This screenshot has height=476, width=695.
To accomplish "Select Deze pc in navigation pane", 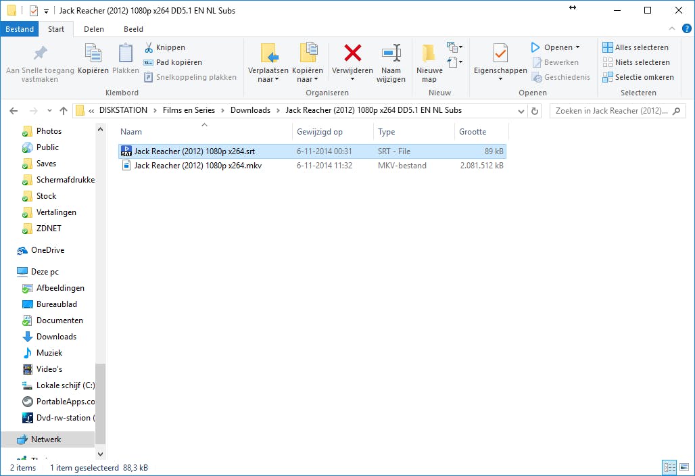I will [45, 272].
